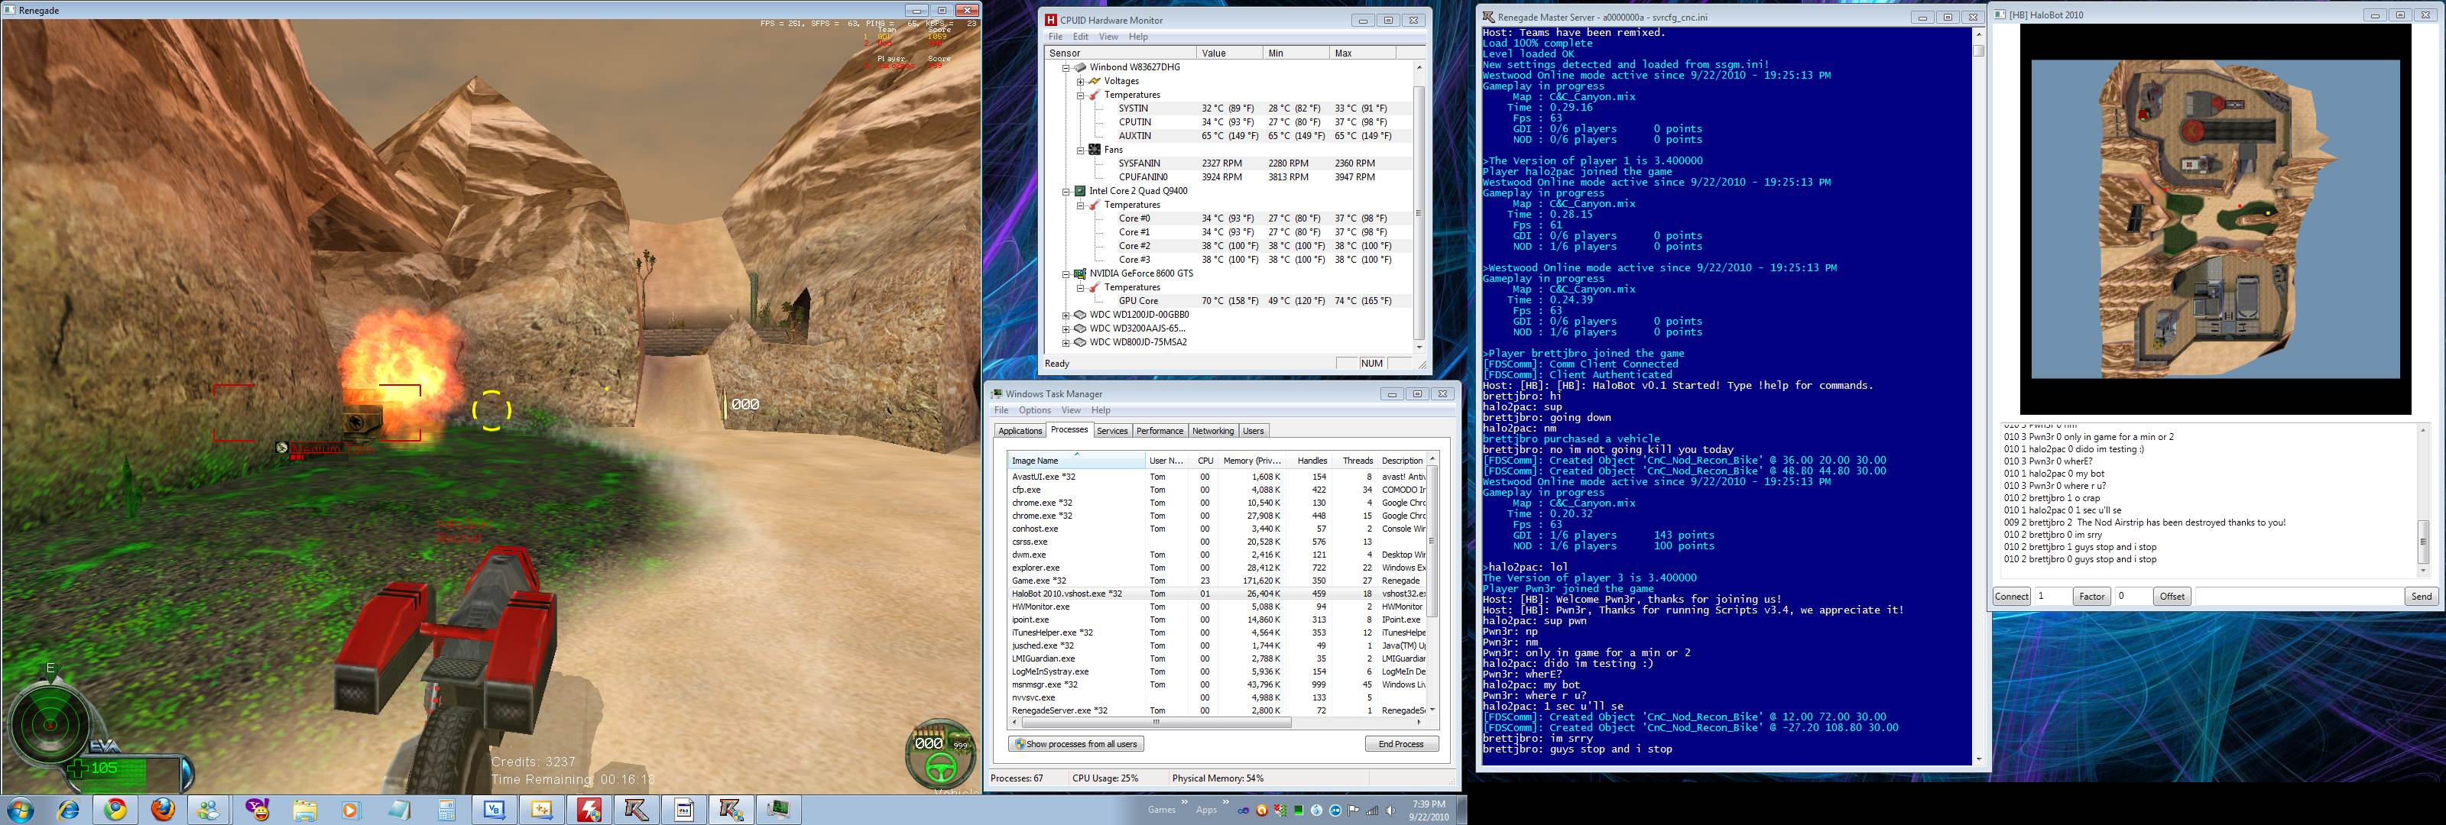Click the Yahoo Messenger taskbar icon
This screenshot has width=2446, height=825.
point(258,810)
